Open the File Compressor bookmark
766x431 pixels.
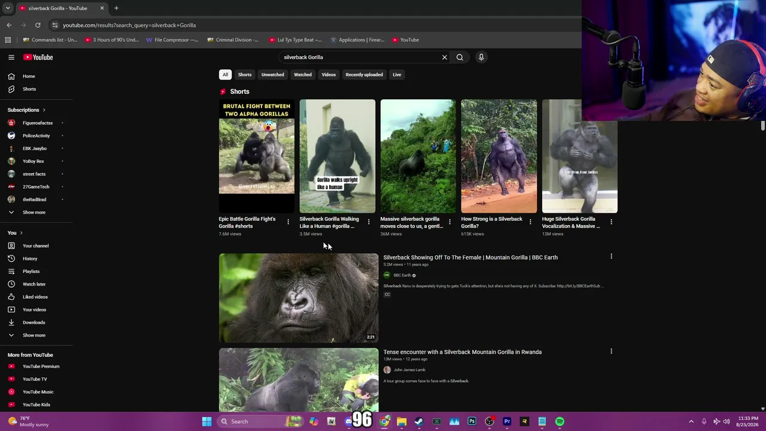(172, 40)
